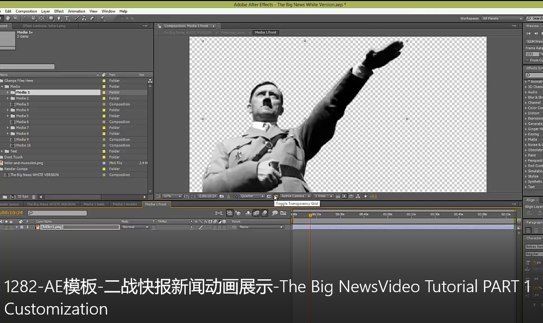Open the Effect Controls: hitler1.png tab
543x323 pixels.
[44, 26]
